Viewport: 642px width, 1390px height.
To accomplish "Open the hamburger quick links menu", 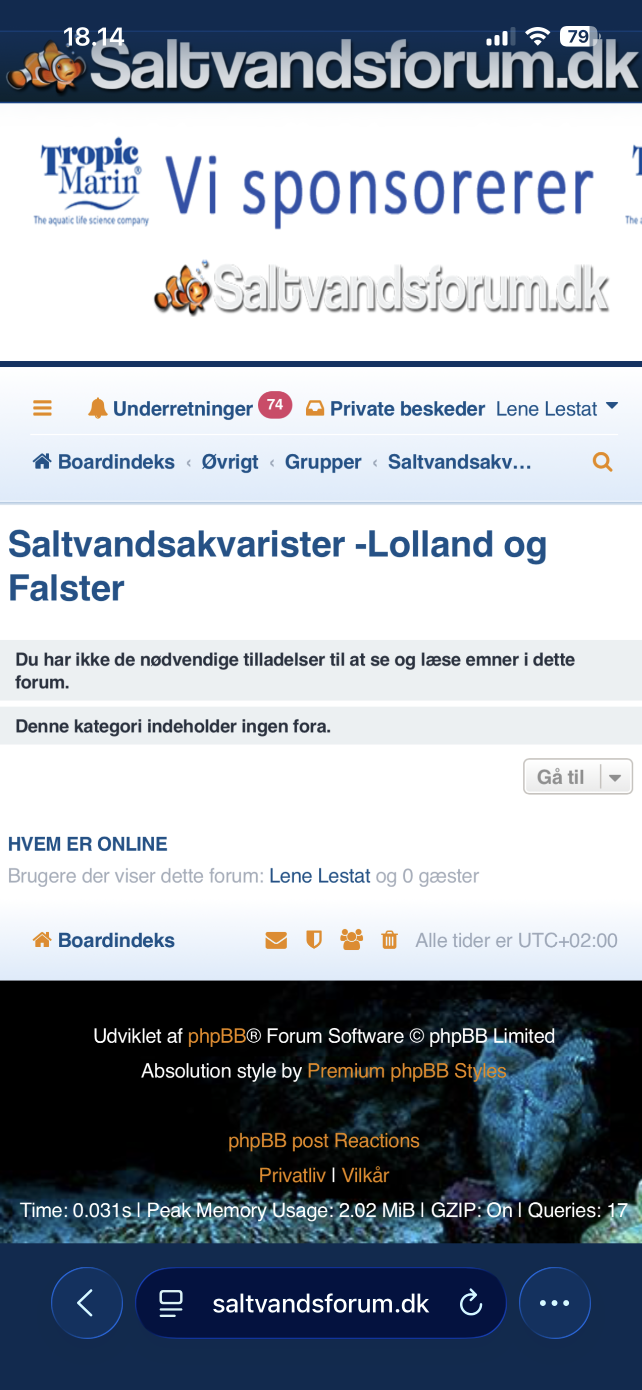I will [x=42, y=408].
